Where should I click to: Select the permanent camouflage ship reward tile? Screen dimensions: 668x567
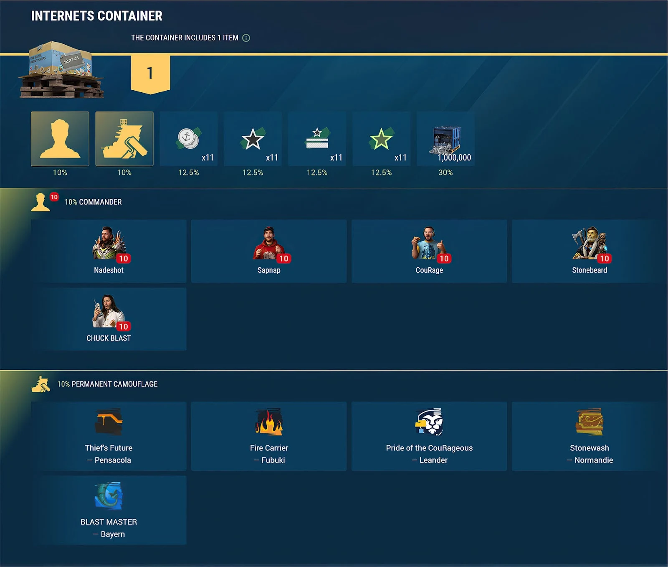124,139
